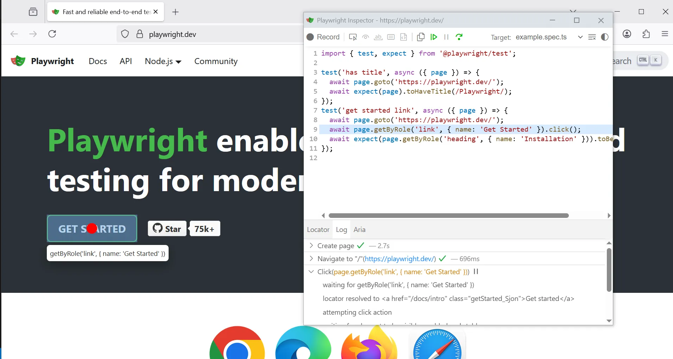Open a new browser tab

[175, 12]
